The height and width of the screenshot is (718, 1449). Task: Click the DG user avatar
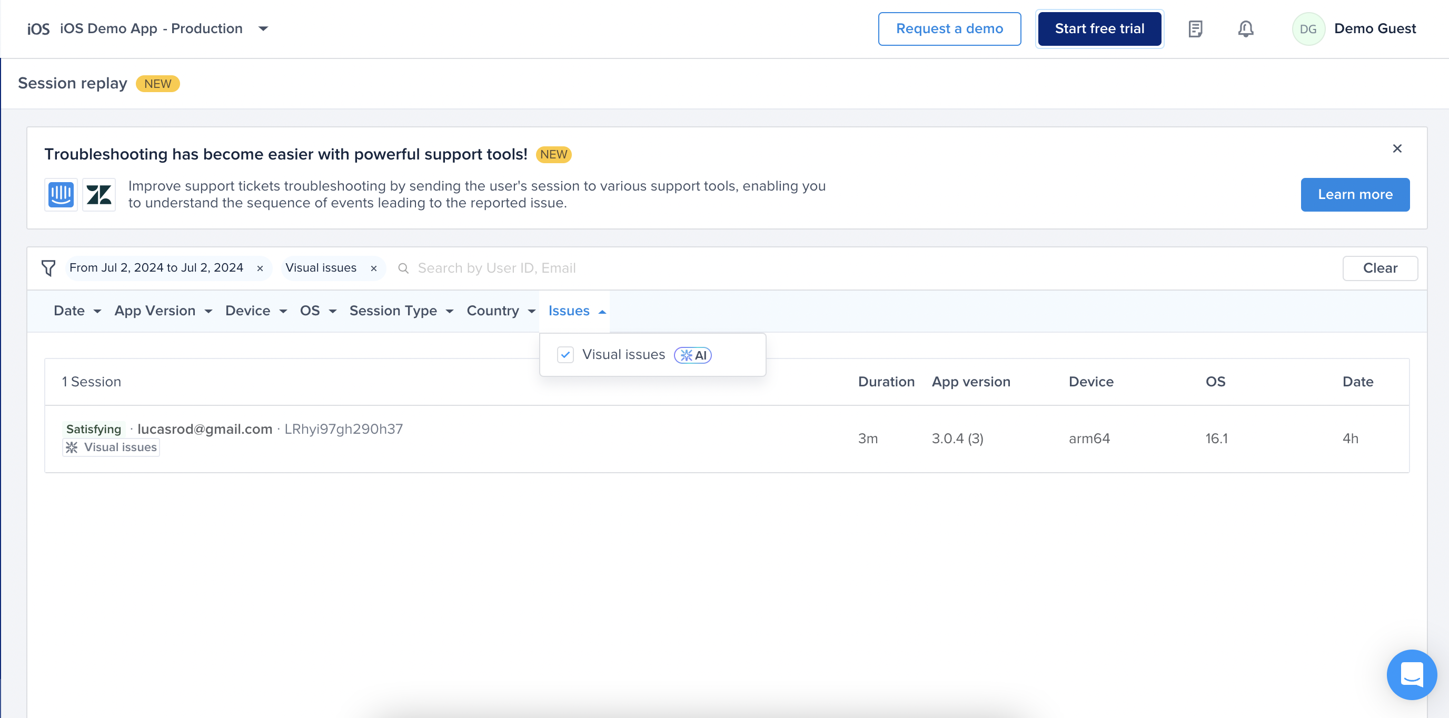[x=1308, y=28]
